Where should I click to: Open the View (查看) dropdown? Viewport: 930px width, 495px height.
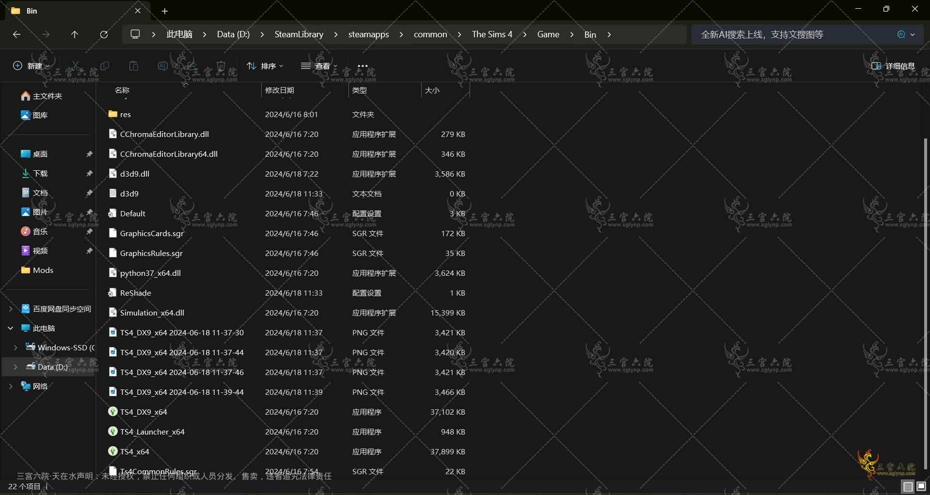(319, 66)
